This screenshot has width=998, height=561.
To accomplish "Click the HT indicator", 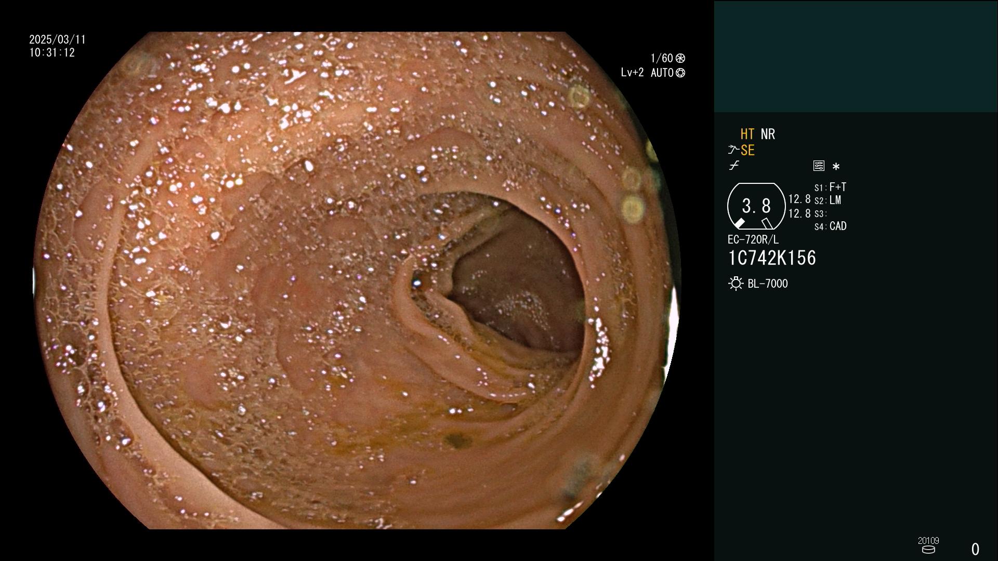I will [x=747, y=134].
